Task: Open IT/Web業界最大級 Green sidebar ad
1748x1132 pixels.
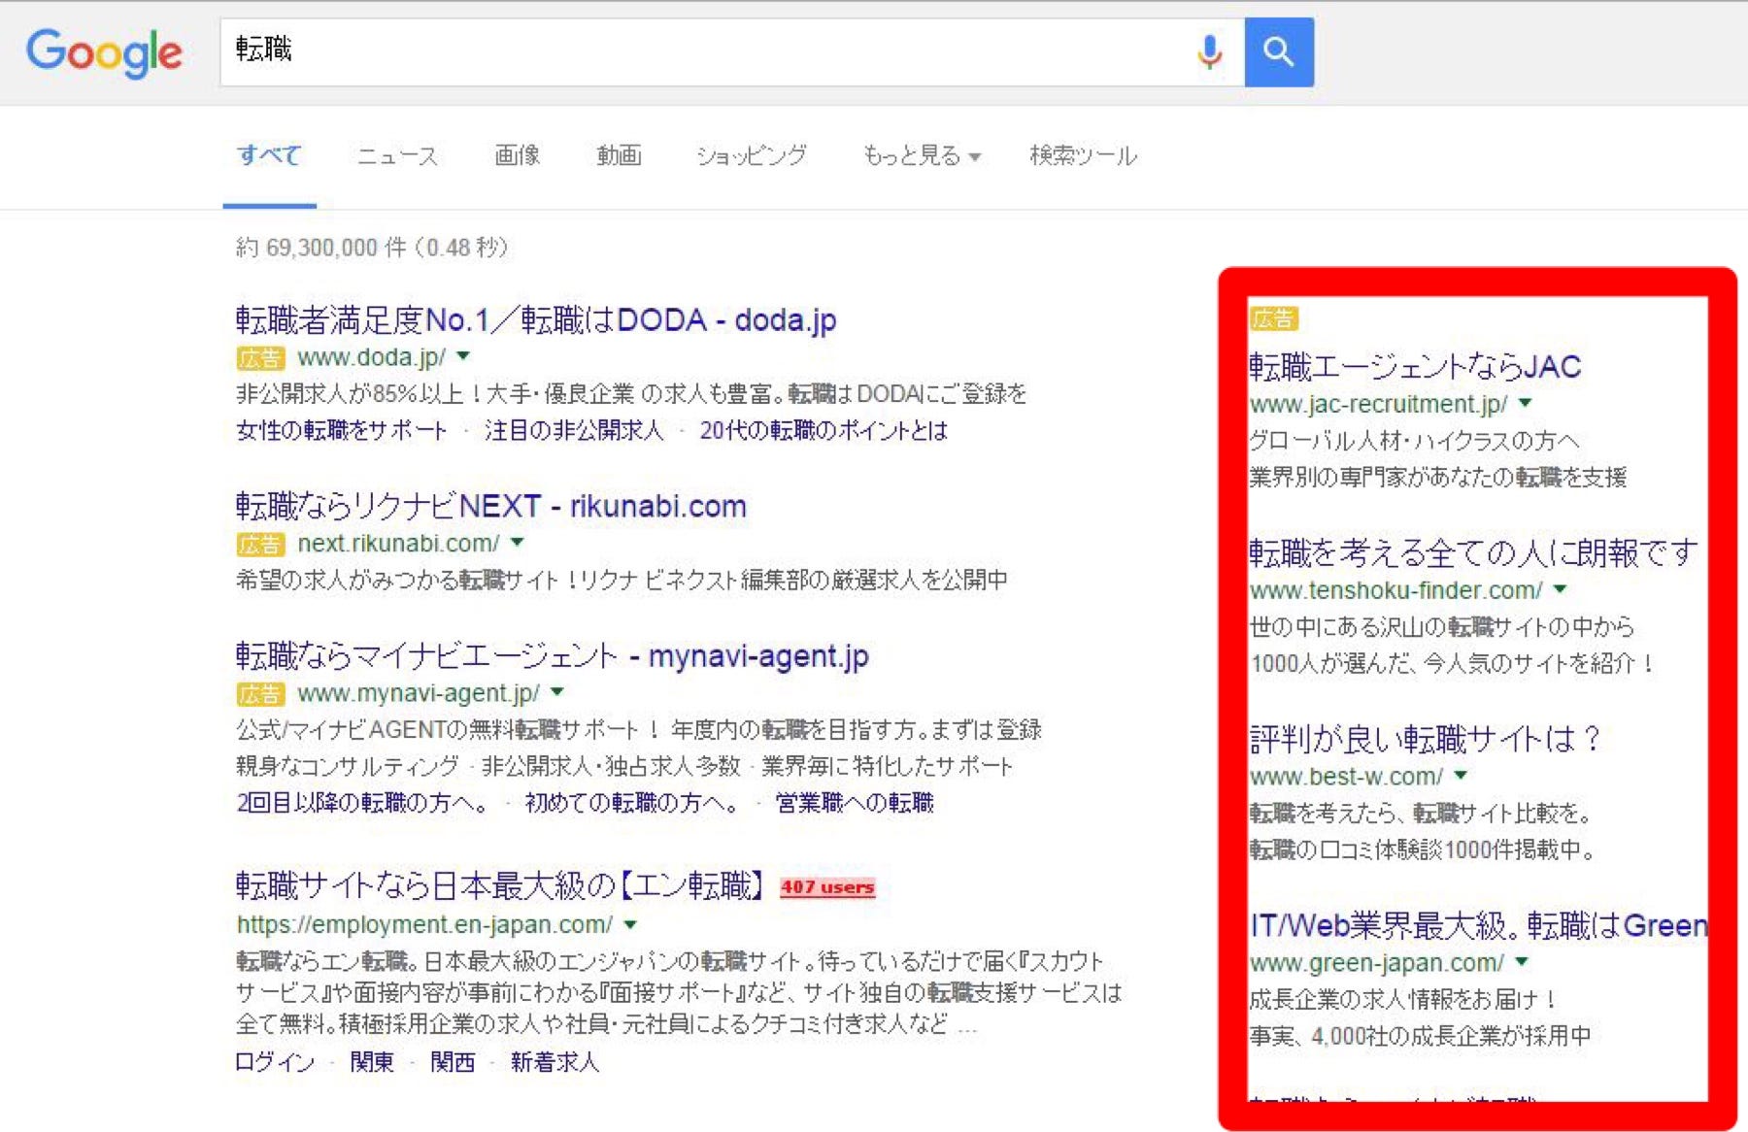Action: click(1478, 925)
